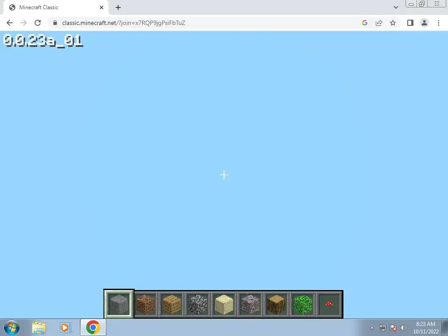
Task: Select the gravel block in hotbar
Action: 250,304
